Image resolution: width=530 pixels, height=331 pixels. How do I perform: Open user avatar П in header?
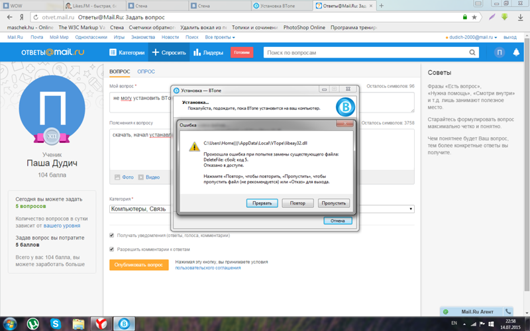pos(500,52)
